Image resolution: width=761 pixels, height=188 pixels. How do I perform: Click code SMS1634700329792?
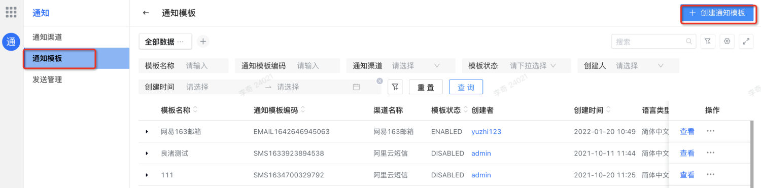[289, 175]
